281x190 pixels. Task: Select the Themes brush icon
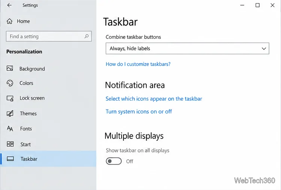10,113
